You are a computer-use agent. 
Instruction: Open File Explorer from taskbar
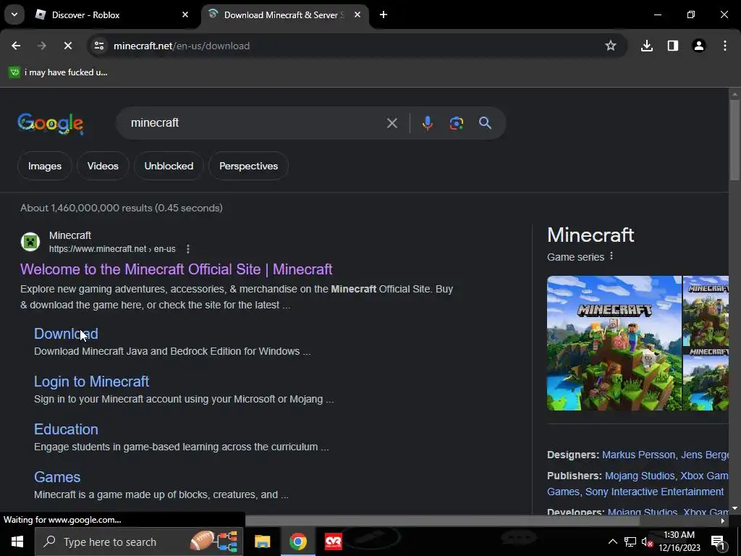(x=262, y=542)
